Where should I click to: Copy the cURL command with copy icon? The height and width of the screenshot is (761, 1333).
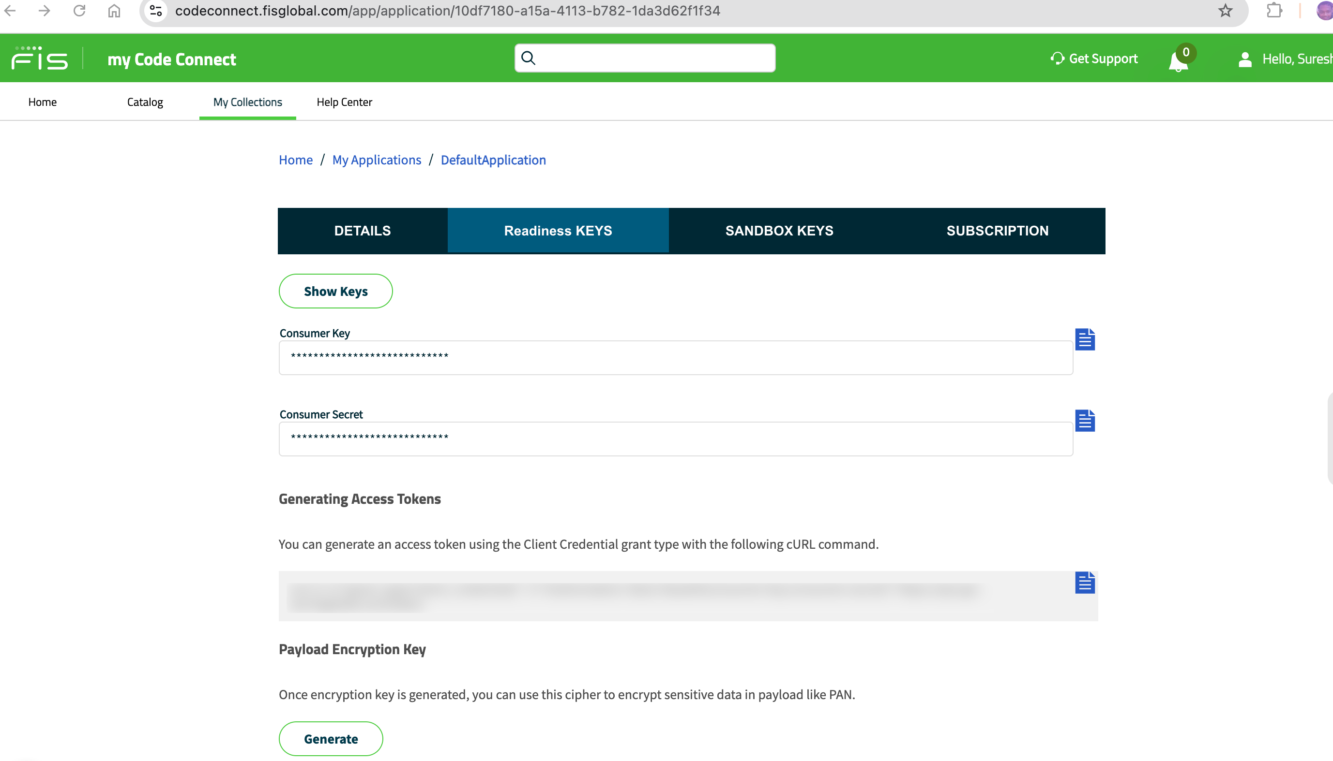(1085, 583)
